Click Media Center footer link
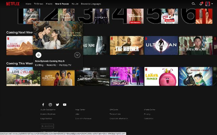Image resolution: width=217 pixels, height=135 pixels. 150,110
